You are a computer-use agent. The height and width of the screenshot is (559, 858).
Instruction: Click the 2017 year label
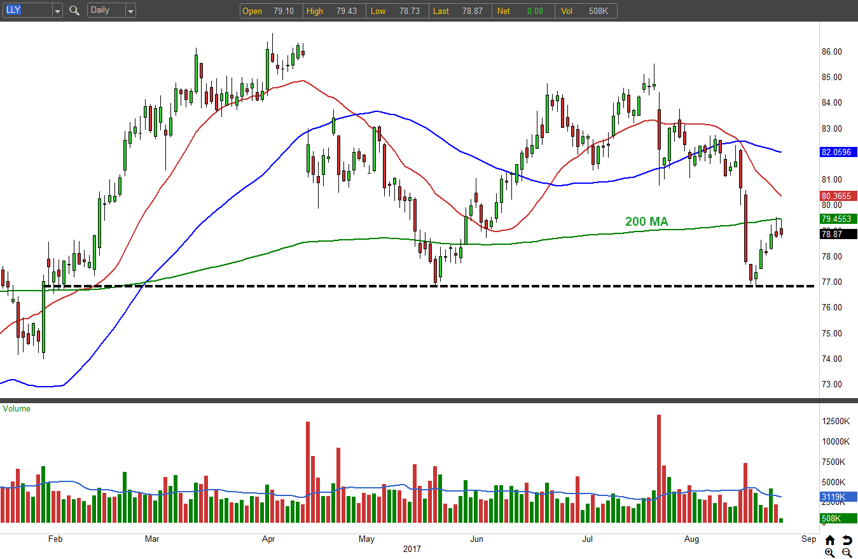pyautogui.click(x=412, y=549)
